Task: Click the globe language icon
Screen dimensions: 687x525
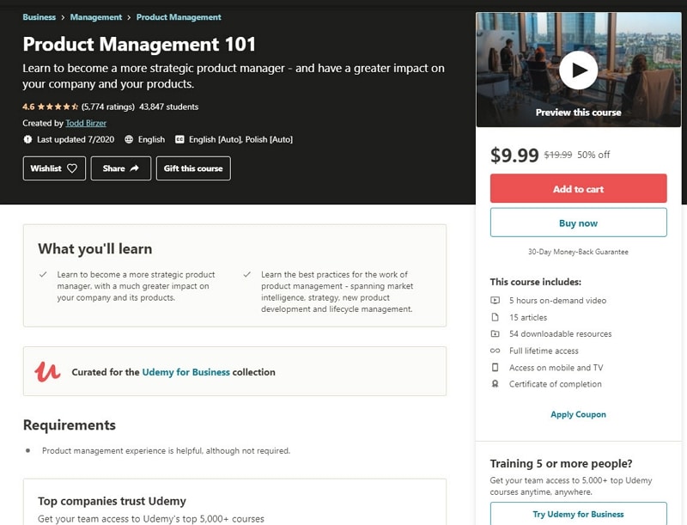Action: (129, 139)
